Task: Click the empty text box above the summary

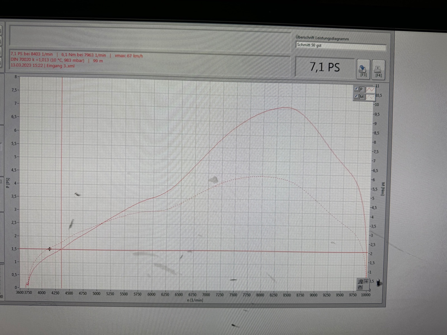Action: (x=149, y=36)
